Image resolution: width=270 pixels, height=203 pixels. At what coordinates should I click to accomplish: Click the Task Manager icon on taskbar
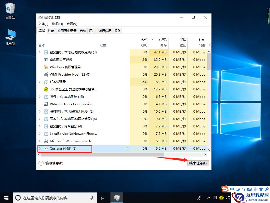[x=117, y=197]
